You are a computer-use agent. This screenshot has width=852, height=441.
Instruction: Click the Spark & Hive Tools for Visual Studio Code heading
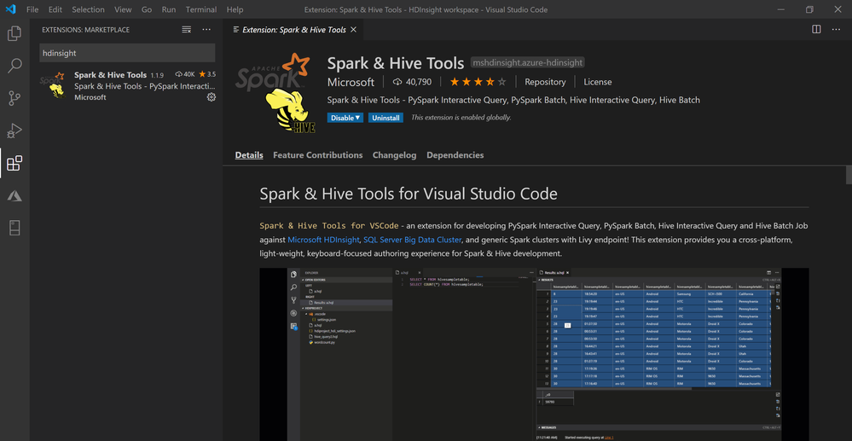409,194
